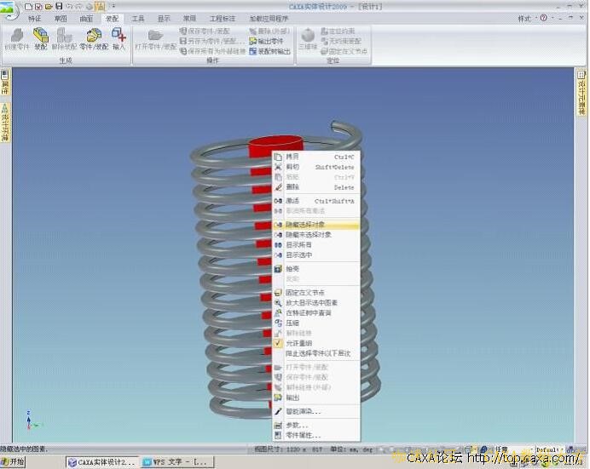Click the 装配 (Assemble) ribbon icon
590x469 pixels.
(x=40, y=37)
